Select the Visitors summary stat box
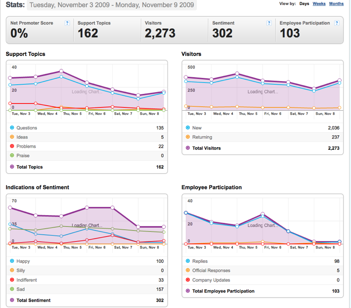This screenshot has height=308, width=351. tap(175, 30)
